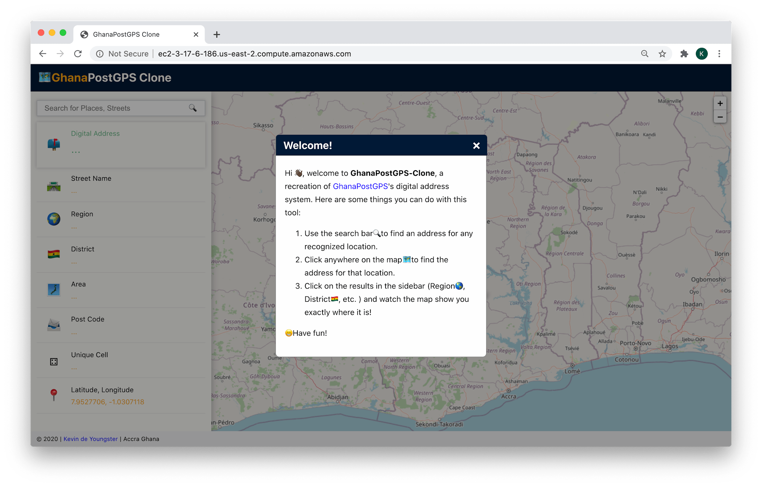Click the map icon beside Area
This screenshot has width=762, height=487.
(x=54, y=289)
